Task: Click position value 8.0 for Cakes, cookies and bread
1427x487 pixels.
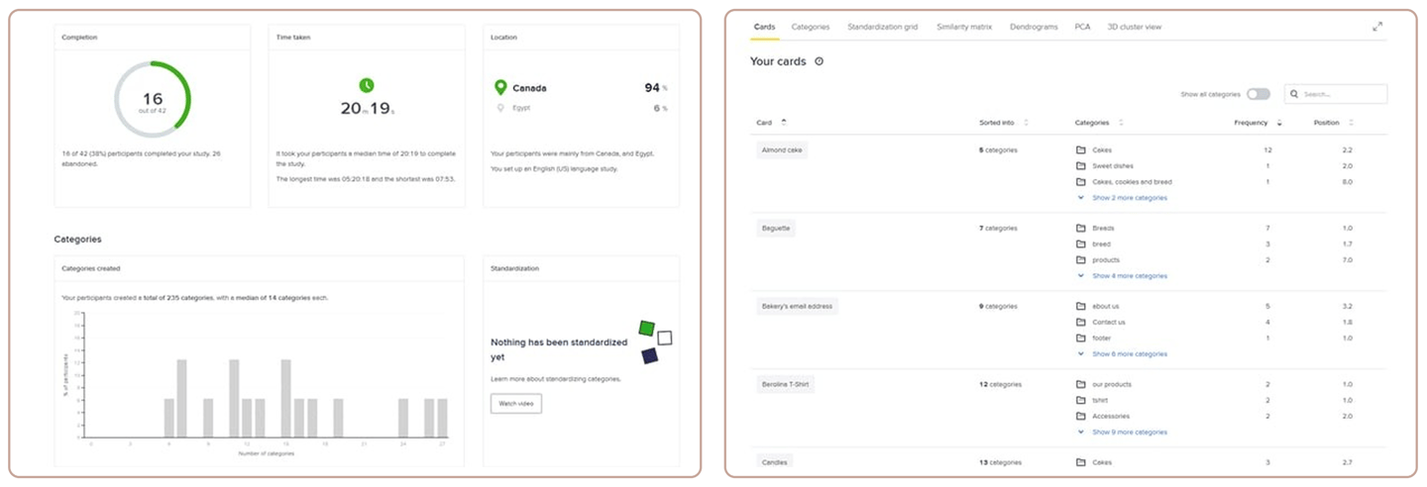Action: tap(1347, 182)
